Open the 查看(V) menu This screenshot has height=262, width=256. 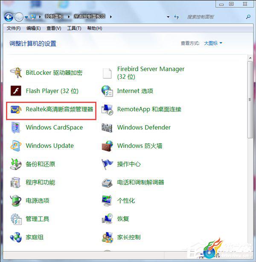click(54, 28)
